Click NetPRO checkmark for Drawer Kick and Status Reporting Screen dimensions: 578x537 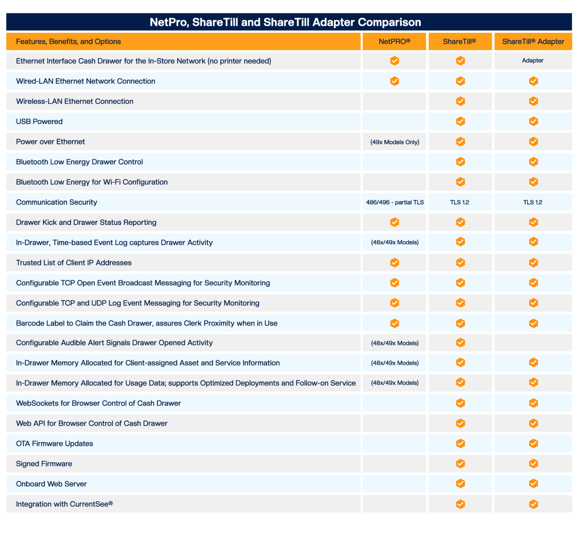point(394,222)
